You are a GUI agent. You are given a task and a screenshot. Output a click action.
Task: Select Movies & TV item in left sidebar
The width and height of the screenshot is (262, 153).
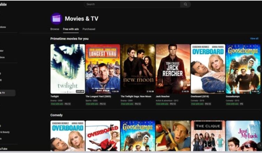coord(8,93)
